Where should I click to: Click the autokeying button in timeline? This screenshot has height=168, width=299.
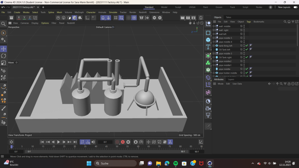point(123,142)
